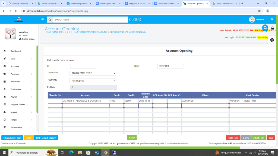The image size is (278, 156).
Task: Open Microsoft Edge from the taskbar
Action: [71, 153]
